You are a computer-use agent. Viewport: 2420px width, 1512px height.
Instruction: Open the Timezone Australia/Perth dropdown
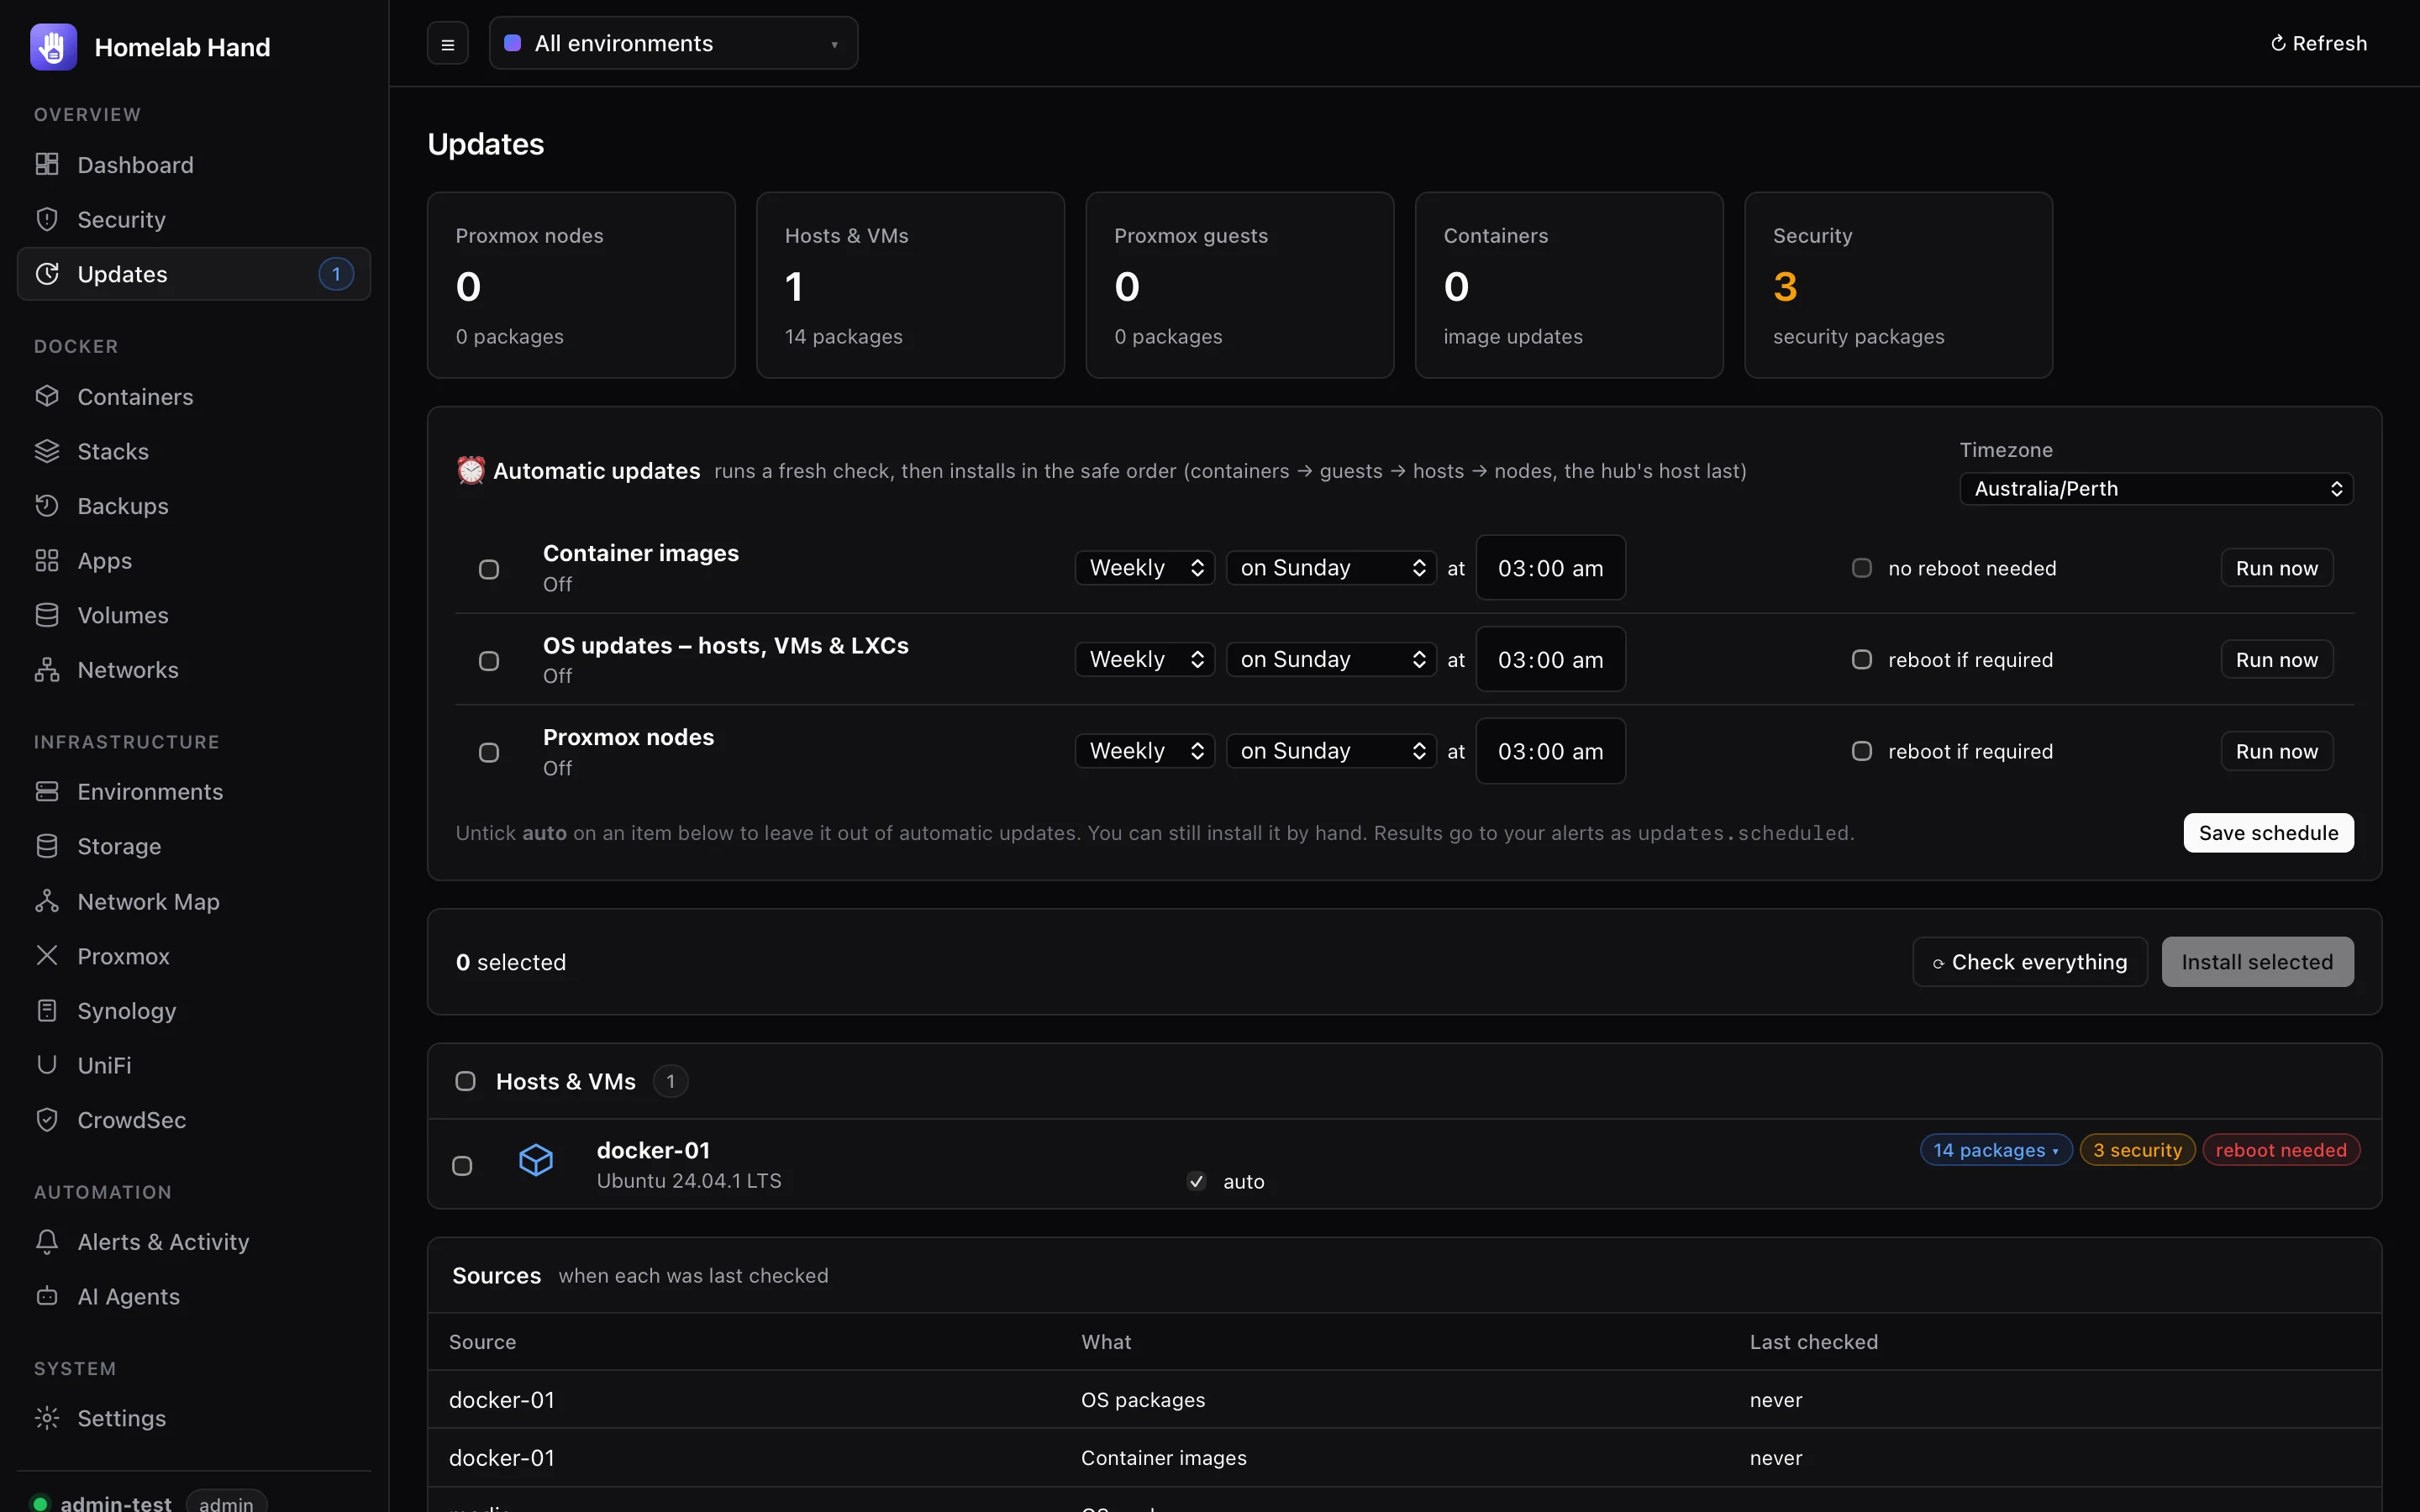(x=2156, y=489)
